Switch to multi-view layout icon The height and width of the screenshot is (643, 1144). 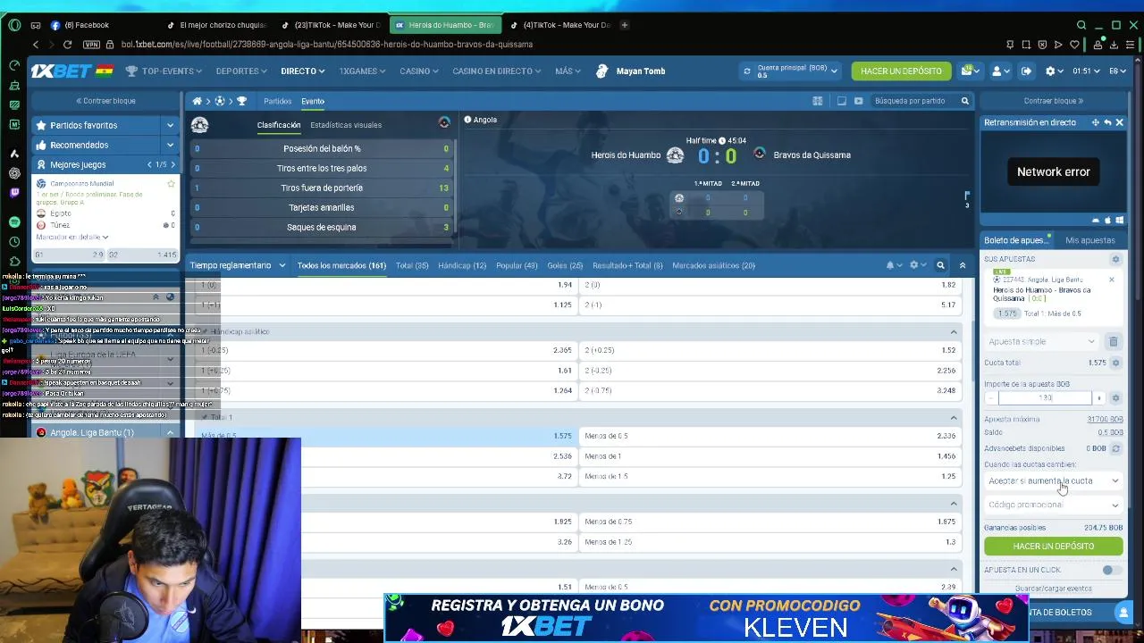(817, 101)
